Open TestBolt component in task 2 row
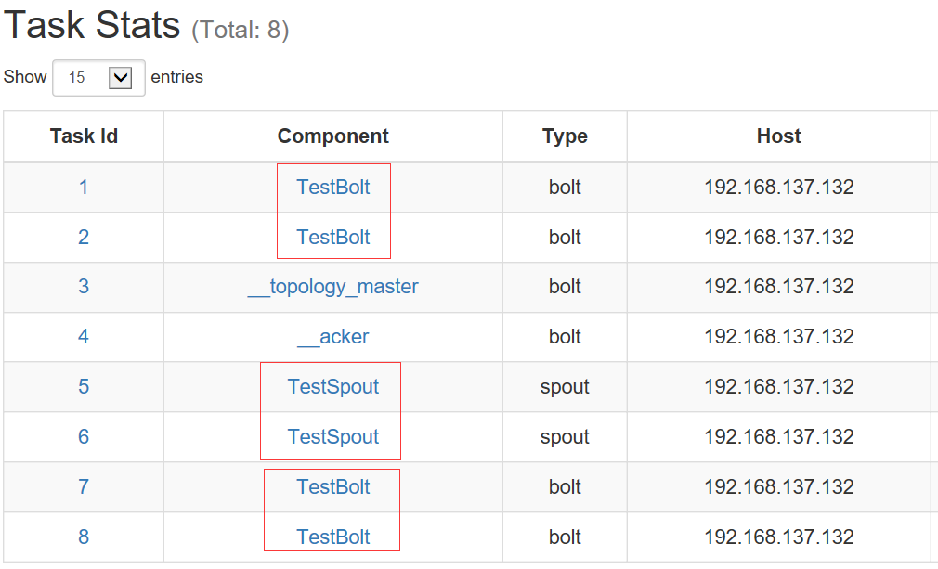The image size is (938, 569). (333, 238)
